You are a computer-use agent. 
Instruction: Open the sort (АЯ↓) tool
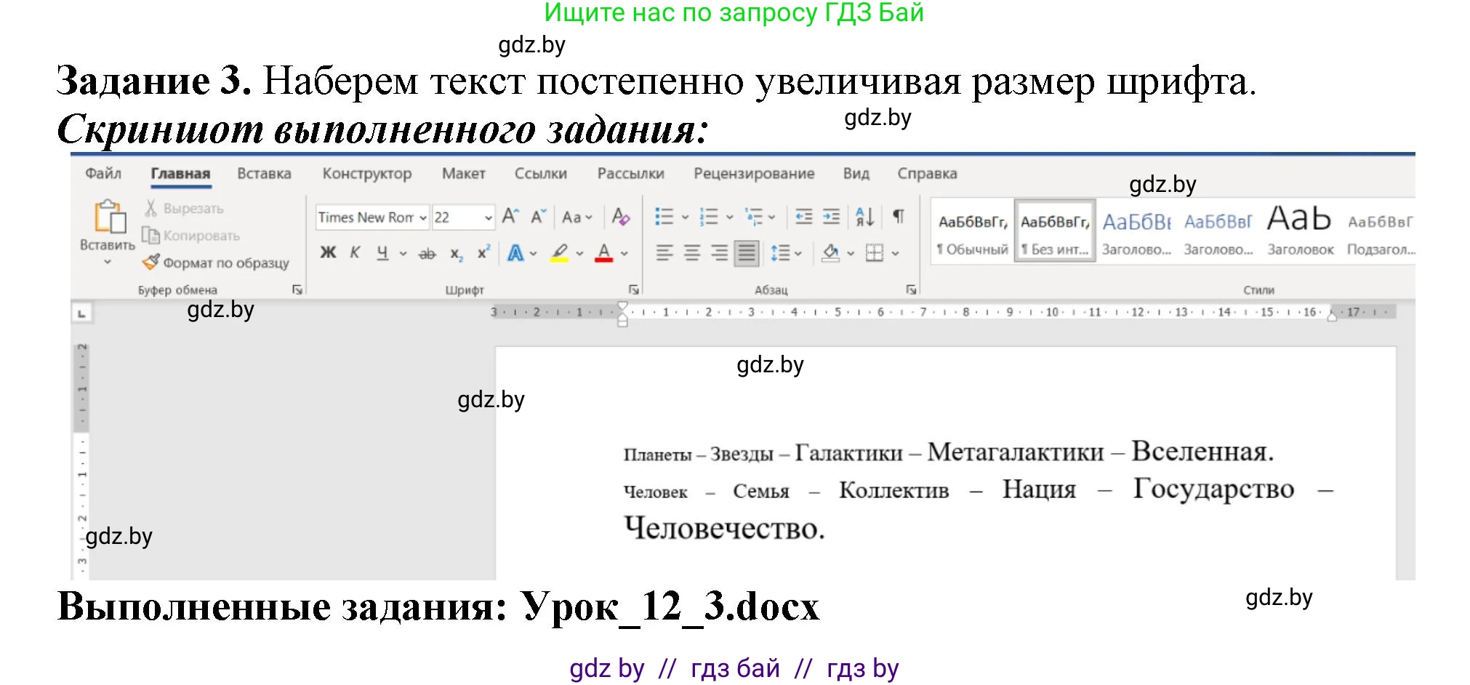(x=864, y=216)
